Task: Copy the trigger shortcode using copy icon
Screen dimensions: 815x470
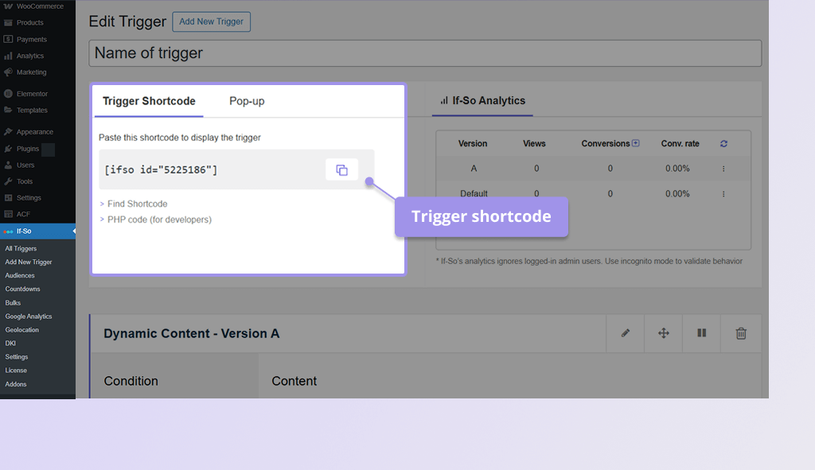Action: (341, 169)
